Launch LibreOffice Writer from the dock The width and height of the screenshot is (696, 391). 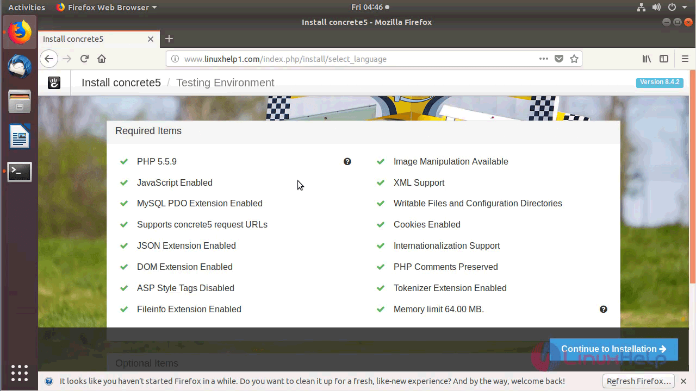[x=20, y=136]
